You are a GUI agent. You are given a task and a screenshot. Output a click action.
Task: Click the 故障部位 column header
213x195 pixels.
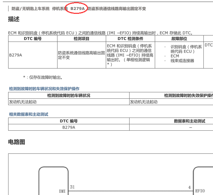click(x=179, y=39)
